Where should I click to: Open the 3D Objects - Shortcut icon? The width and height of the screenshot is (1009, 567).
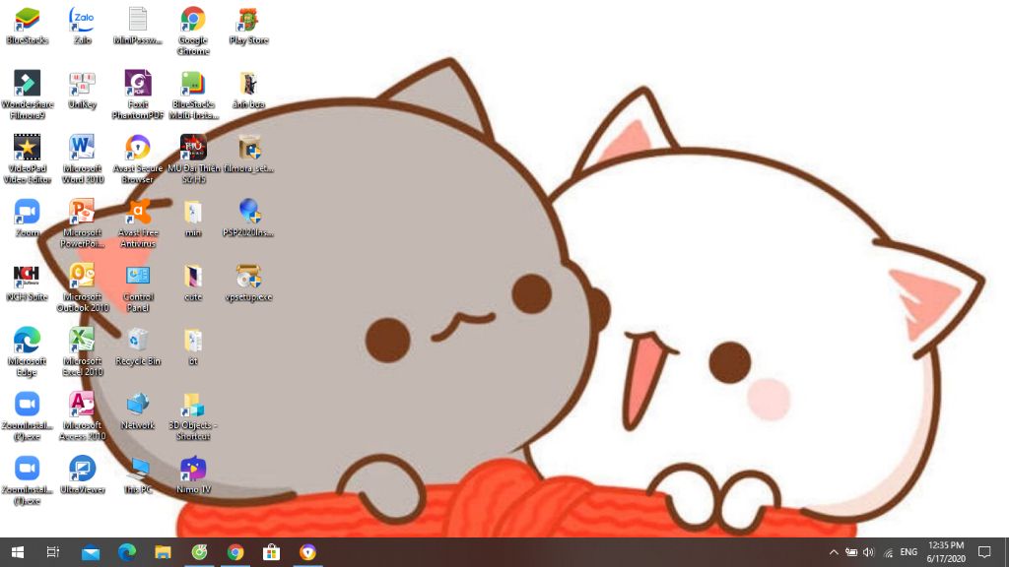193,416
